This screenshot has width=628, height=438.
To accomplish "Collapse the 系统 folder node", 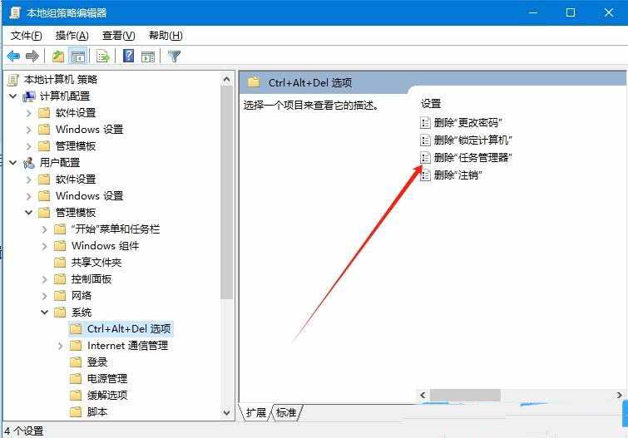I will [x=44, y=313].
